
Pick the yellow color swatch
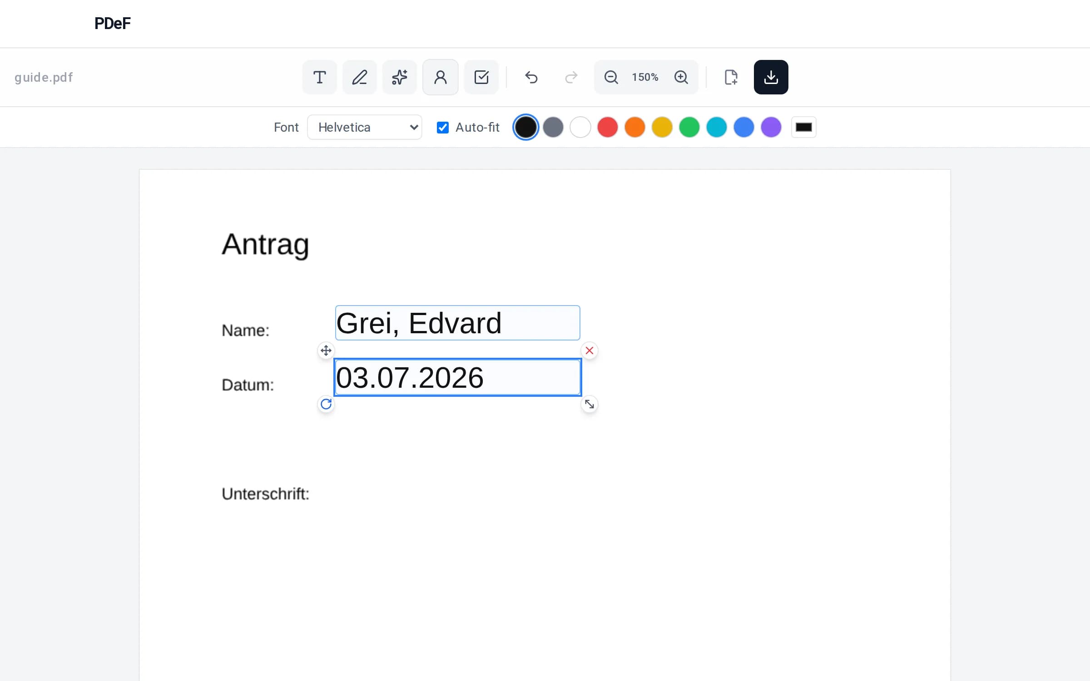click(662, 127)
